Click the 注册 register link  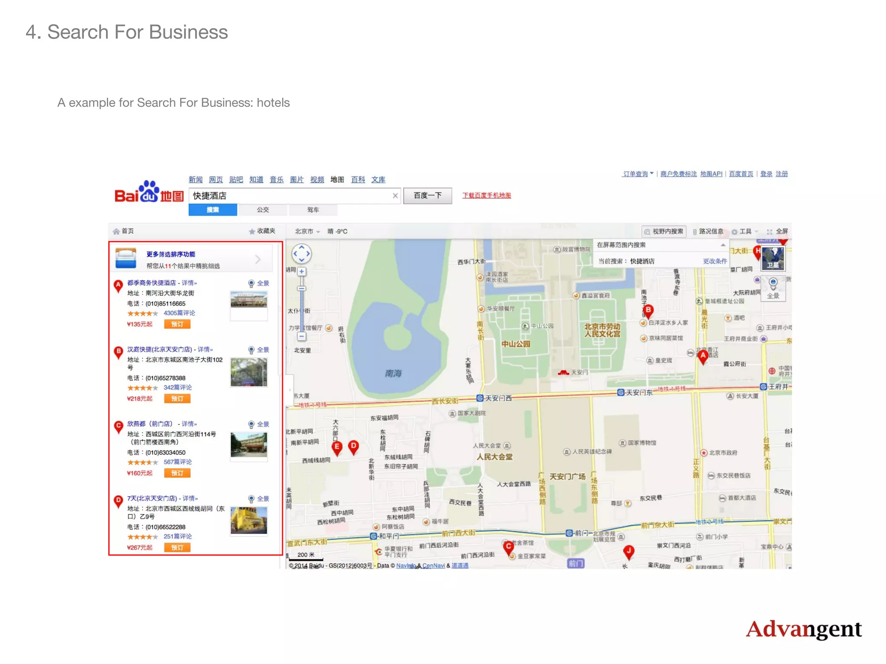(x=781, y=174)
